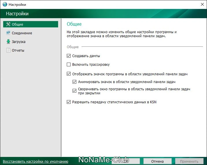This screenshot has height=165, width=207.
Task: Disable Разрешить передачу данных в KSN
Action: coord(69,102)
